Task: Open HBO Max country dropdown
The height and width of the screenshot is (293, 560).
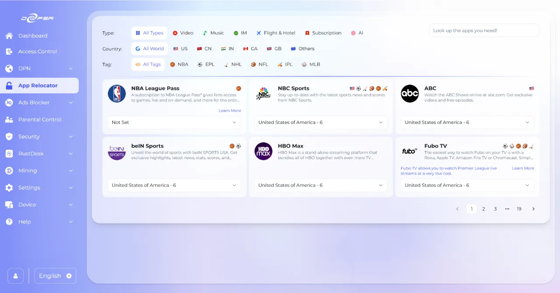Action: (x=321, y=185)
